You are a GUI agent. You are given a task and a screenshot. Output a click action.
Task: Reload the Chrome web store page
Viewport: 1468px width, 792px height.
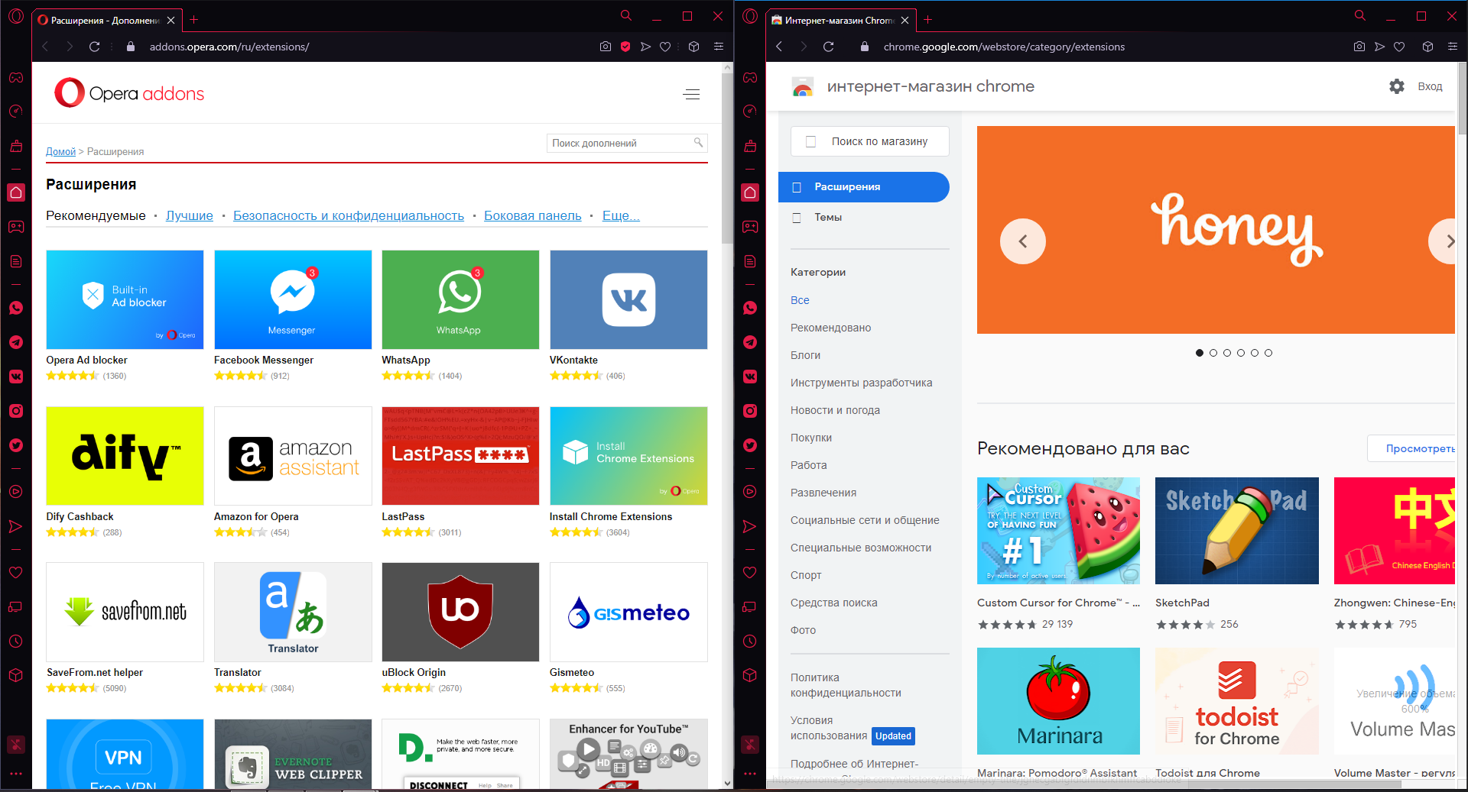tap(829, 47)
